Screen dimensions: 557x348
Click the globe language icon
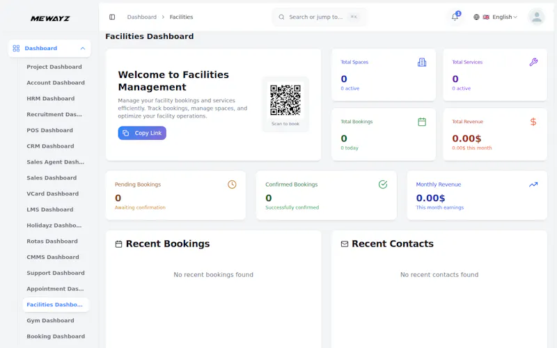click(476, 17)
